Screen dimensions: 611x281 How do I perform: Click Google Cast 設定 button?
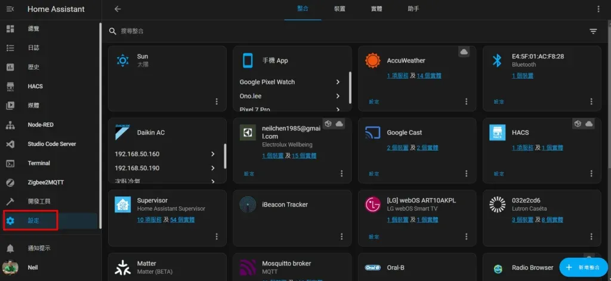[374, 174]
